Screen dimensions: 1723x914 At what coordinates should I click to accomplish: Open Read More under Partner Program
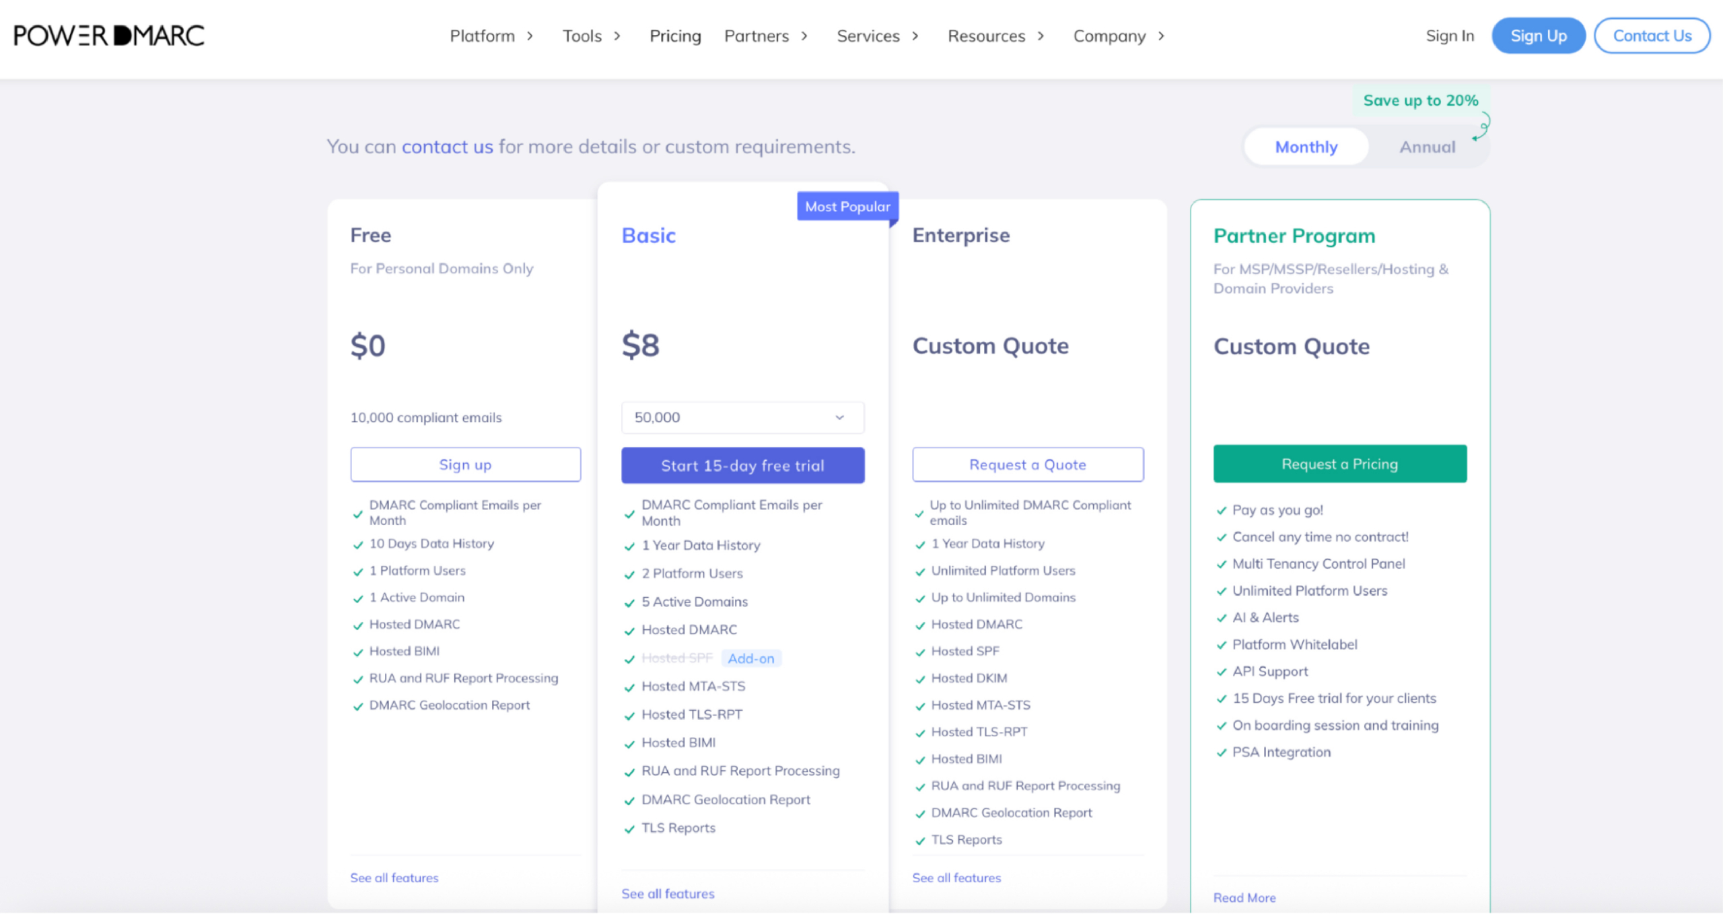pyautogui.click(x=1244, y=897)
